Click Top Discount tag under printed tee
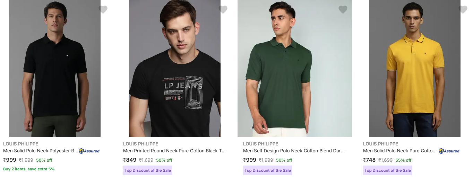Image resolution: width=473 pixels, height=178 pixels. pos(148,170)
